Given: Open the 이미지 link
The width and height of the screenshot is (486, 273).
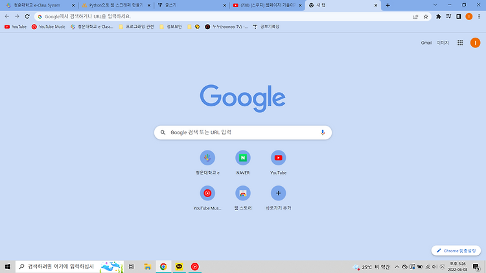Looking at the screenshot, I should pos(443,43).
